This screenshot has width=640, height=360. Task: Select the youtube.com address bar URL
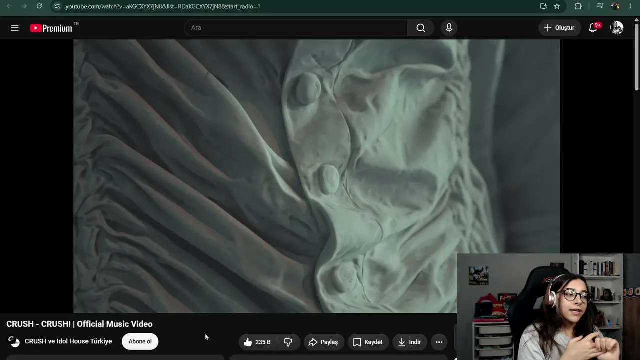click(163, 6)
